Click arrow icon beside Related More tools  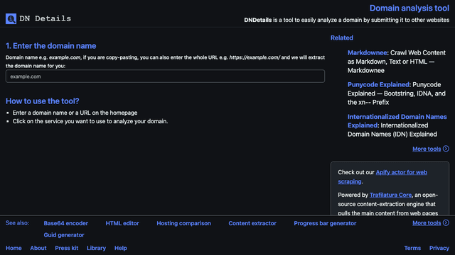pyautogui.click(x=446, y=149)
